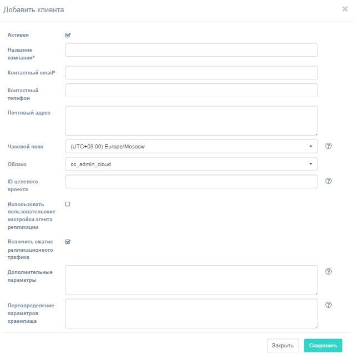Click help icon for target project ID
This screenshot has height=364, width=354.
[328, 181]
